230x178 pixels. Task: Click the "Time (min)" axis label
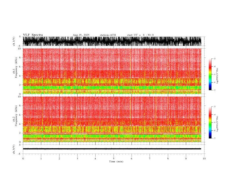[x=116, y=161]
